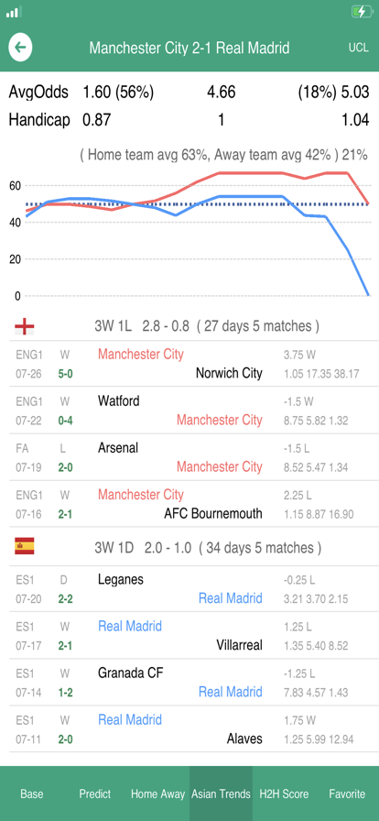Select the Arsenal 2-0 FA match row
Screen dimensions: 379x821
pos(189,456)
